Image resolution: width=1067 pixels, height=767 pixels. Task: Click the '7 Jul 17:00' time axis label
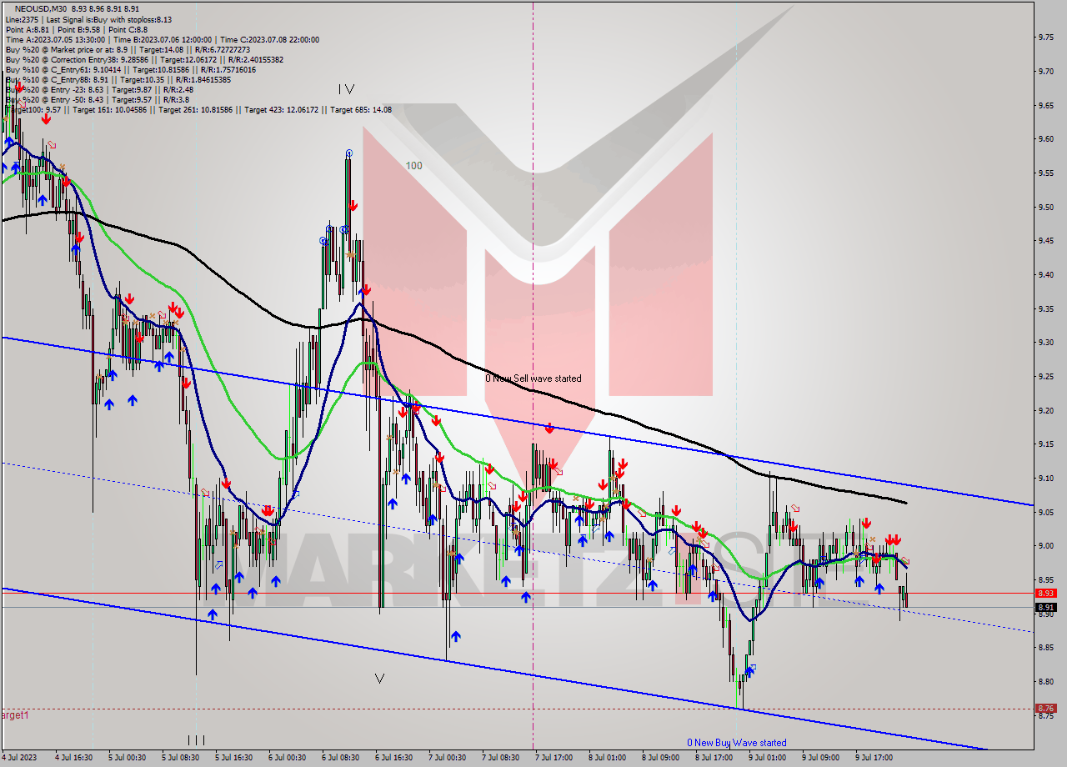click(x=554, y=758)
